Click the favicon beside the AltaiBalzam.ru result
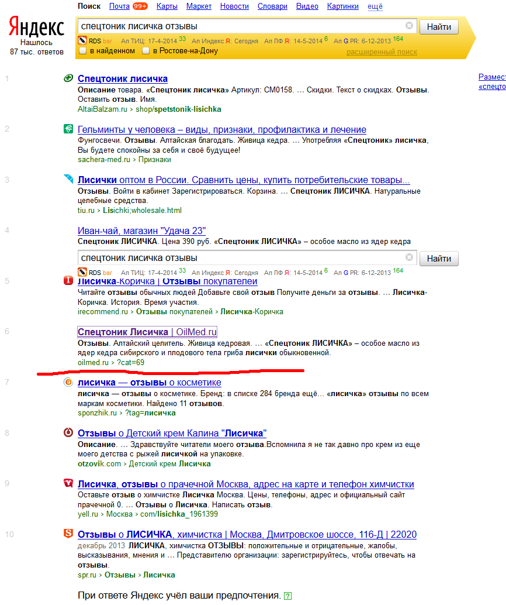Viewport: 506px width, 605px height. (68, 78)
